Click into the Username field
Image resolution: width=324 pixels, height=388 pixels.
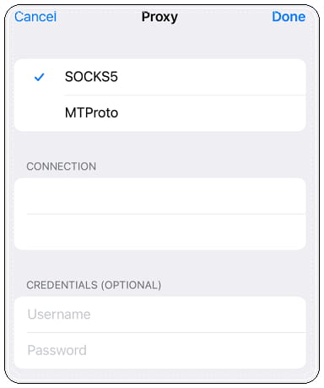[159, 314]
